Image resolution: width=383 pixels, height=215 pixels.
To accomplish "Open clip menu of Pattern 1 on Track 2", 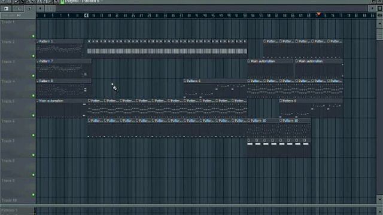I will click(38, 41).
